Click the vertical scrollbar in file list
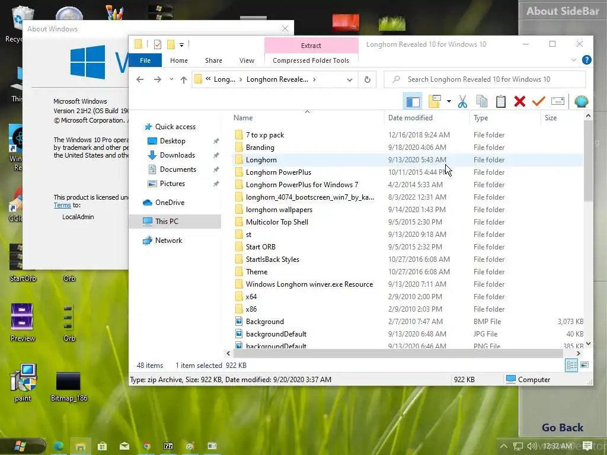The height and width of the screenshot is (455, 607). (x=588, y=161)
